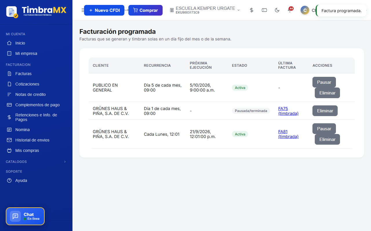
Task: Go to Facturas in the sidebar
Action: 36,74
